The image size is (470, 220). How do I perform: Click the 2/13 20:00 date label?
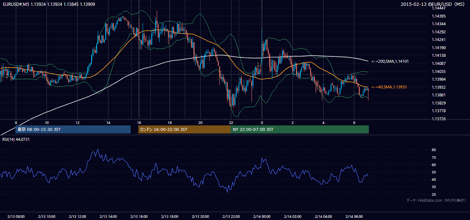tap(200, 217)
